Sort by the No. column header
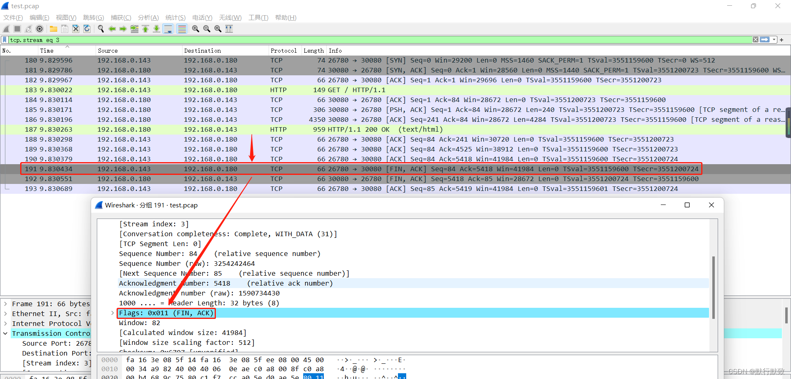791x379 pixels. click(19, 51)
